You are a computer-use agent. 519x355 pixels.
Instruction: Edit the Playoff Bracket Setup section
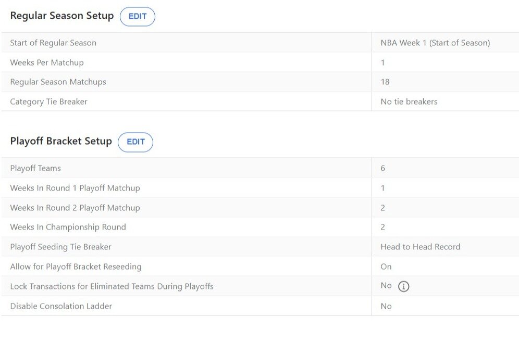point(135,142)
